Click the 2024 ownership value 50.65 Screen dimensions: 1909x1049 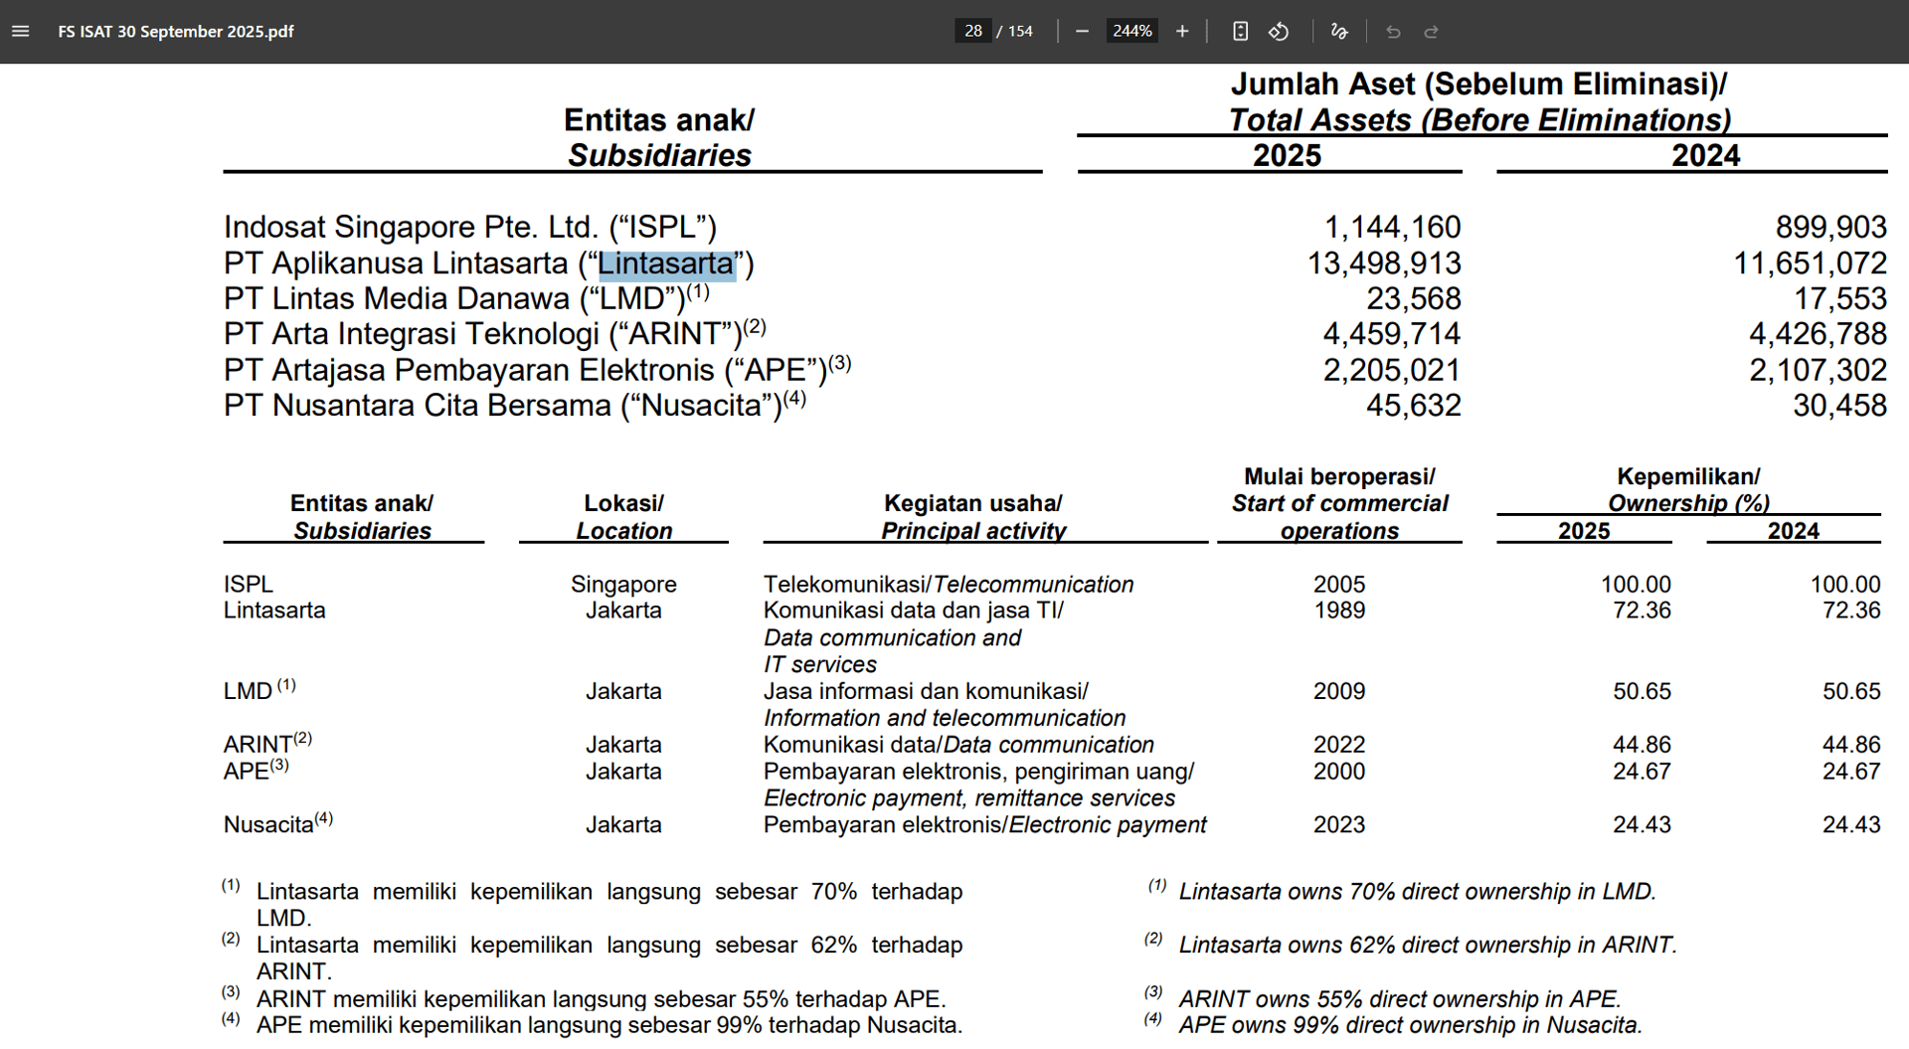(x=1851, y=691)
